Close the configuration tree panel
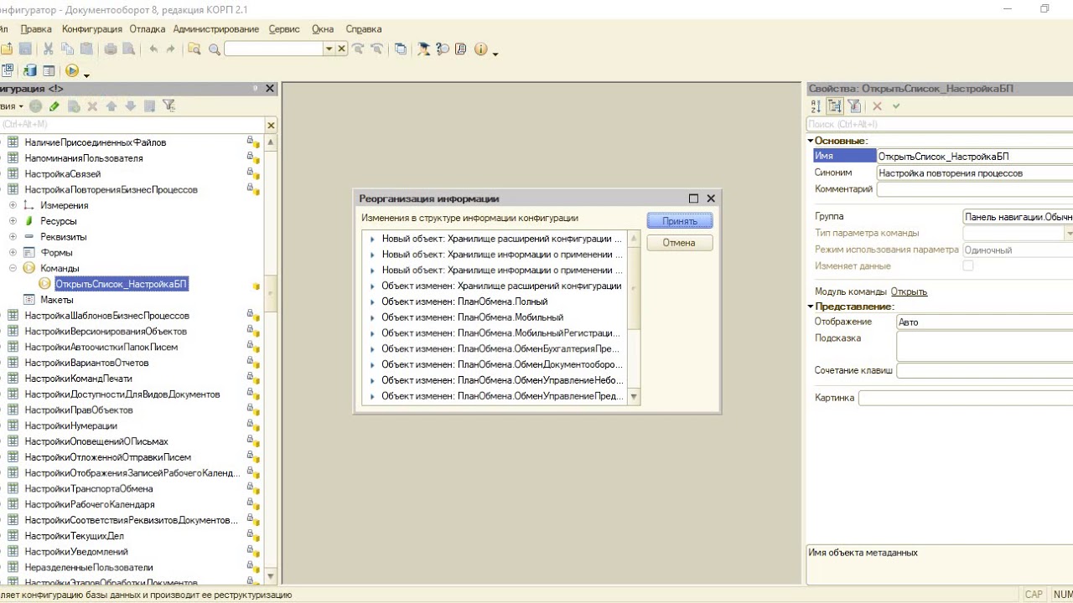The image size is (1073, 603). tap(270, 88)
